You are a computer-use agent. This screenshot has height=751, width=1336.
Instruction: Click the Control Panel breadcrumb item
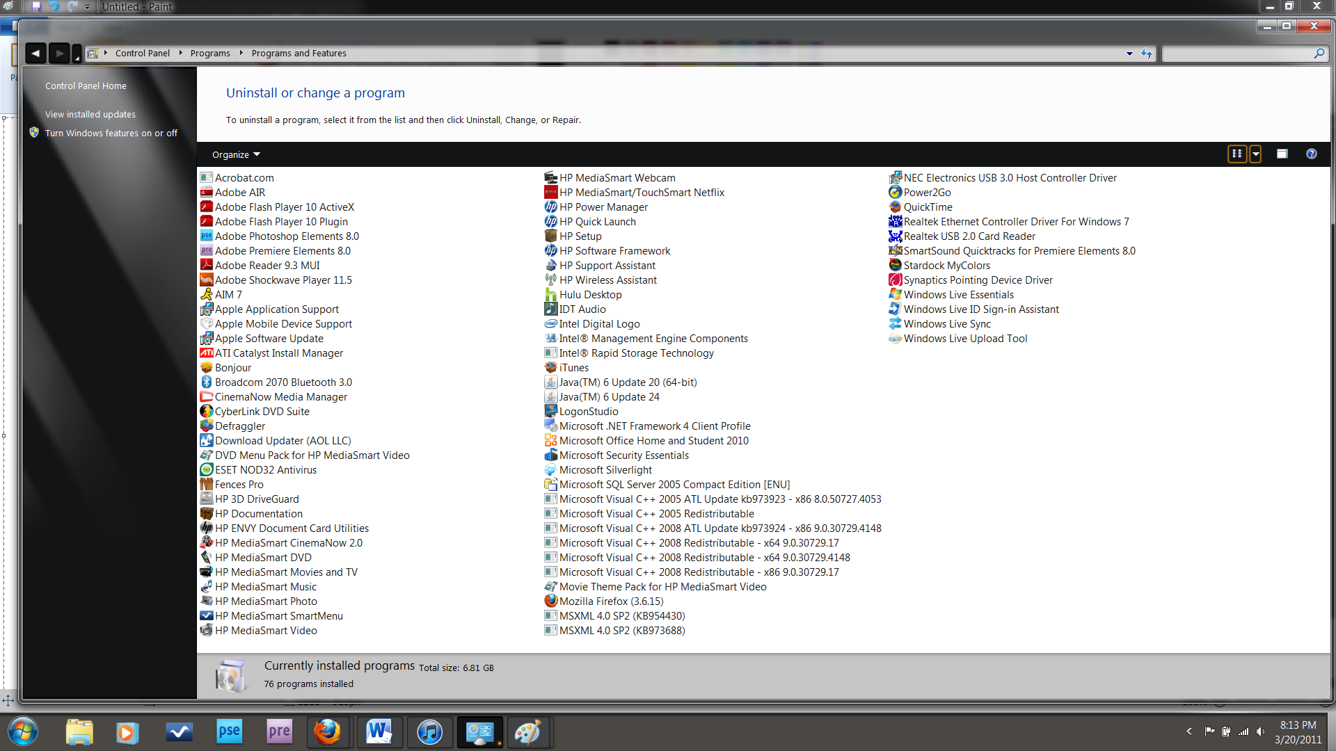142,53
